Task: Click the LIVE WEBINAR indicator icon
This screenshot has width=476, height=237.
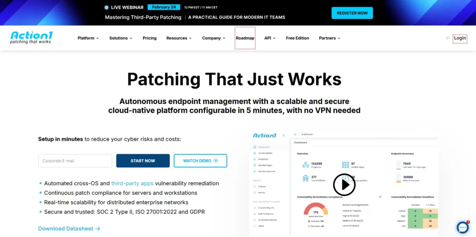Action: tap(106, 7)
